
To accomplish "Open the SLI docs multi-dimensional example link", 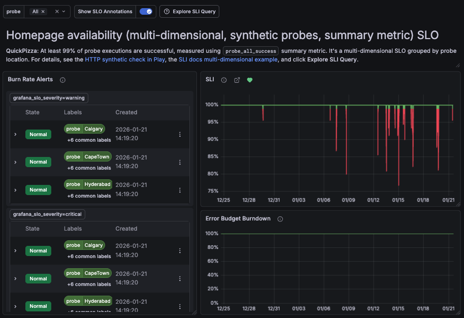I will (x=228, y=59).
